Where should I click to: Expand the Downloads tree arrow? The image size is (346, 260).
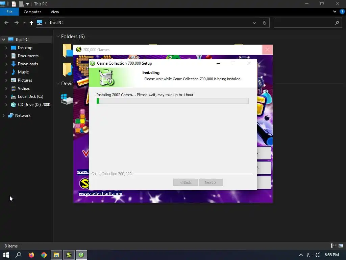[6, 64]
